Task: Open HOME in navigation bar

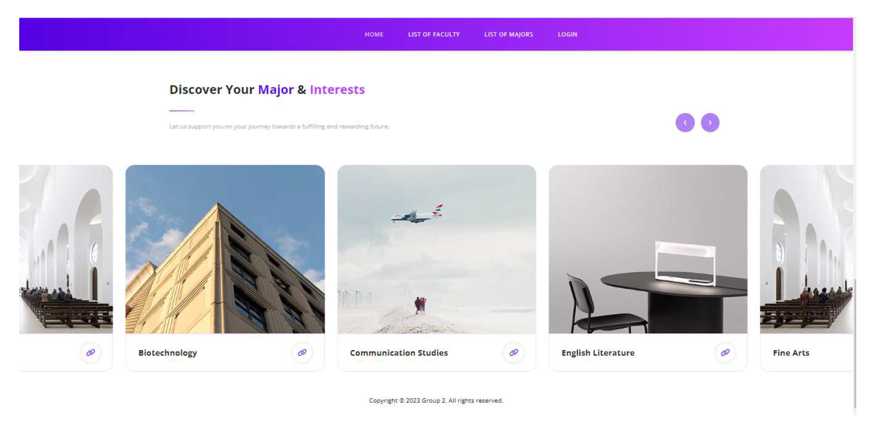Action: (x=374, y=34)
